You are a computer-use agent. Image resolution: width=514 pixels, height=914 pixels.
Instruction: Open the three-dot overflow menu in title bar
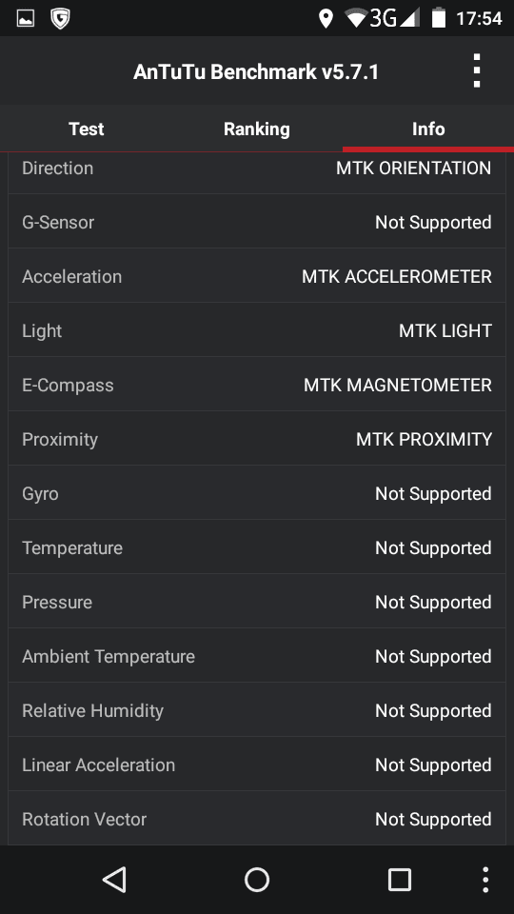pos(477,71)
